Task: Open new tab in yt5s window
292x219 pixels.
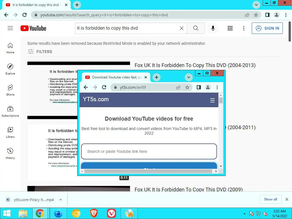Action: [157, 77]
